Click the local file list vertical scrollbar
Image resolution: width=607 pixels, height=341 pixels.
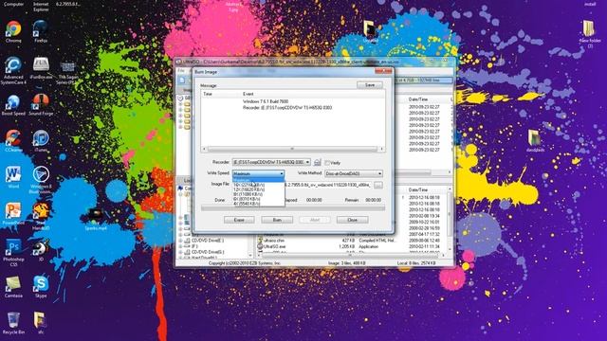(x=450, y=220)
